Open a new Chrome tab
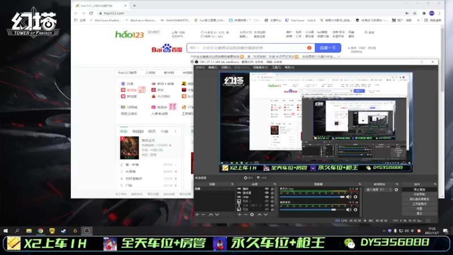 click(134, 6)
